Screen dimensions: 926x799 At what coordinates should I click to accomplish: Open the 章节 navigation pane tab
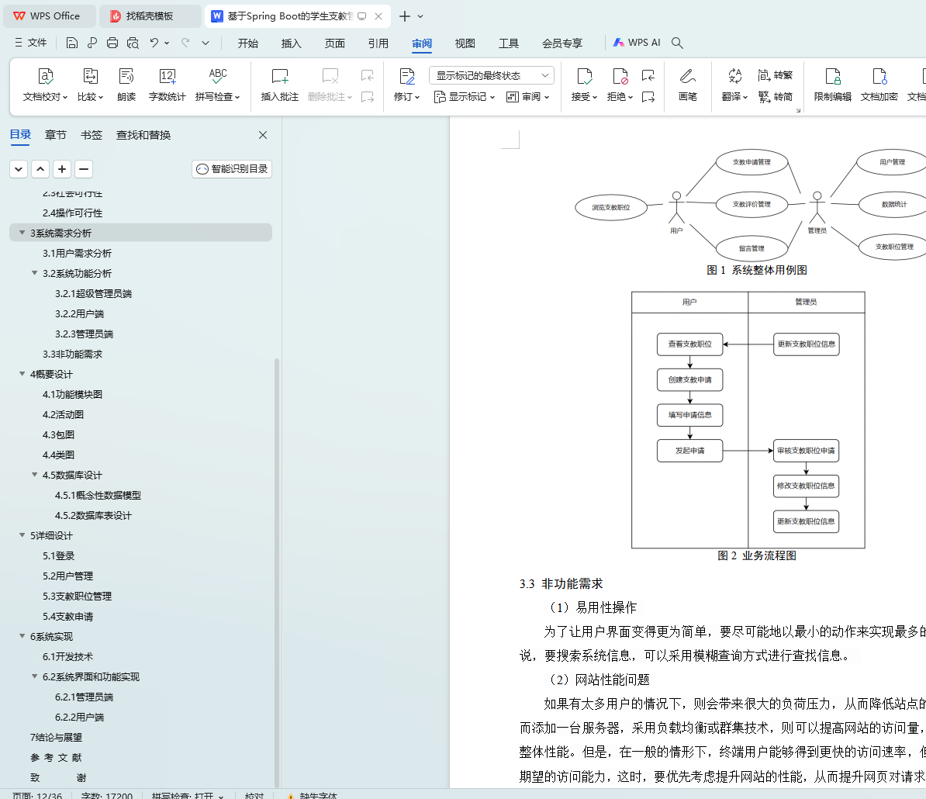point(56,135)
